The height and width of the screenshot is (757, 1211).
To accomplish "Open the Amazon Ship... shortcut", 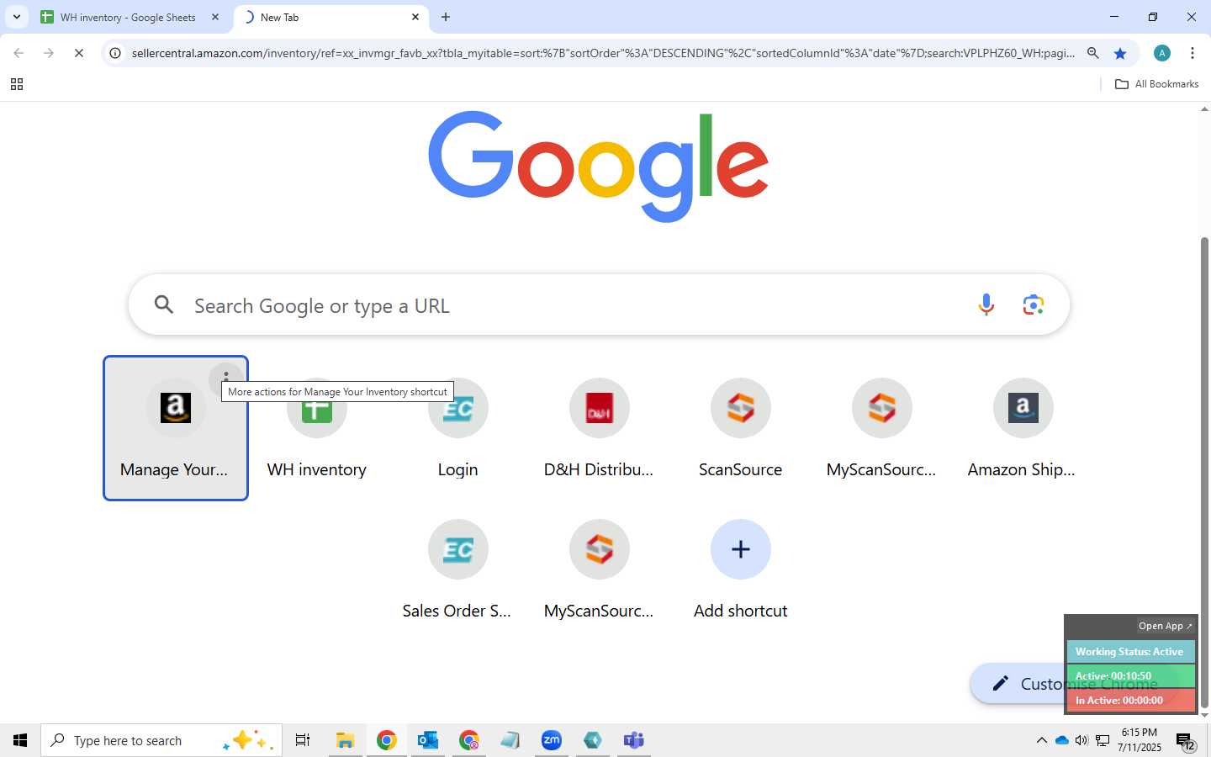I will [1023, 428].
